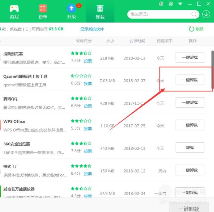This screenshot has height=212, width=214.
Task: Uninstall WPS Office with 一键卸载
Action: coord(190,125)
